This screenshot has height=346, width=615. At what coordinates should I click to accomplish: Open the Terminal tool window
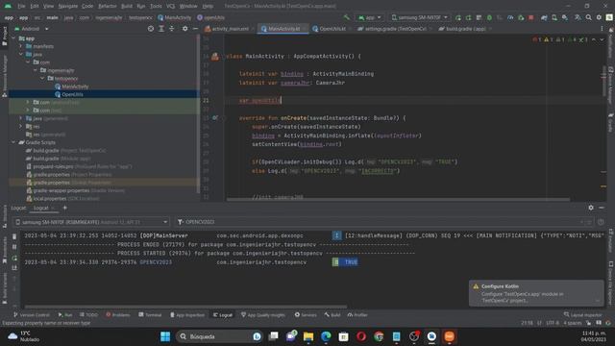[x=150, y=314]
